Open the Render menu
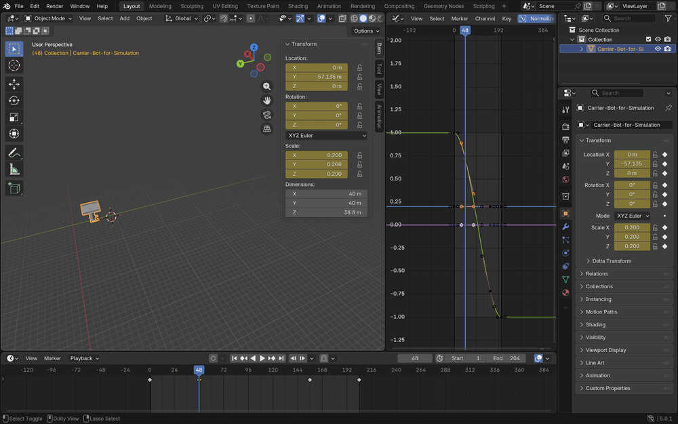 point(54,6)
